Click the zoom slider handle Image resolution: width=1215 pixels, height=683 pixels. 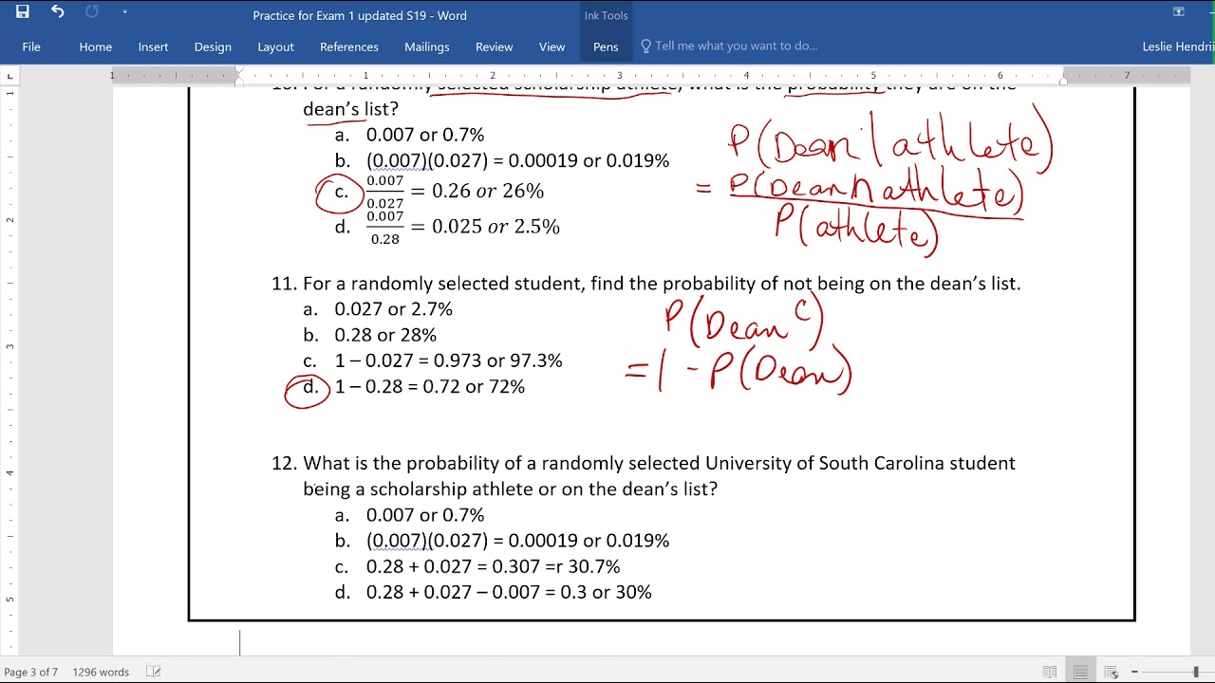coord(1195,672)
